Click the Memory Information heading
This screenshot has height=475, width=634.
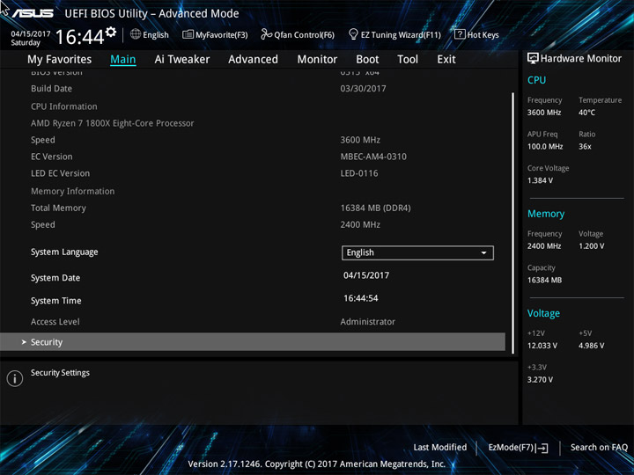[73, 192]
